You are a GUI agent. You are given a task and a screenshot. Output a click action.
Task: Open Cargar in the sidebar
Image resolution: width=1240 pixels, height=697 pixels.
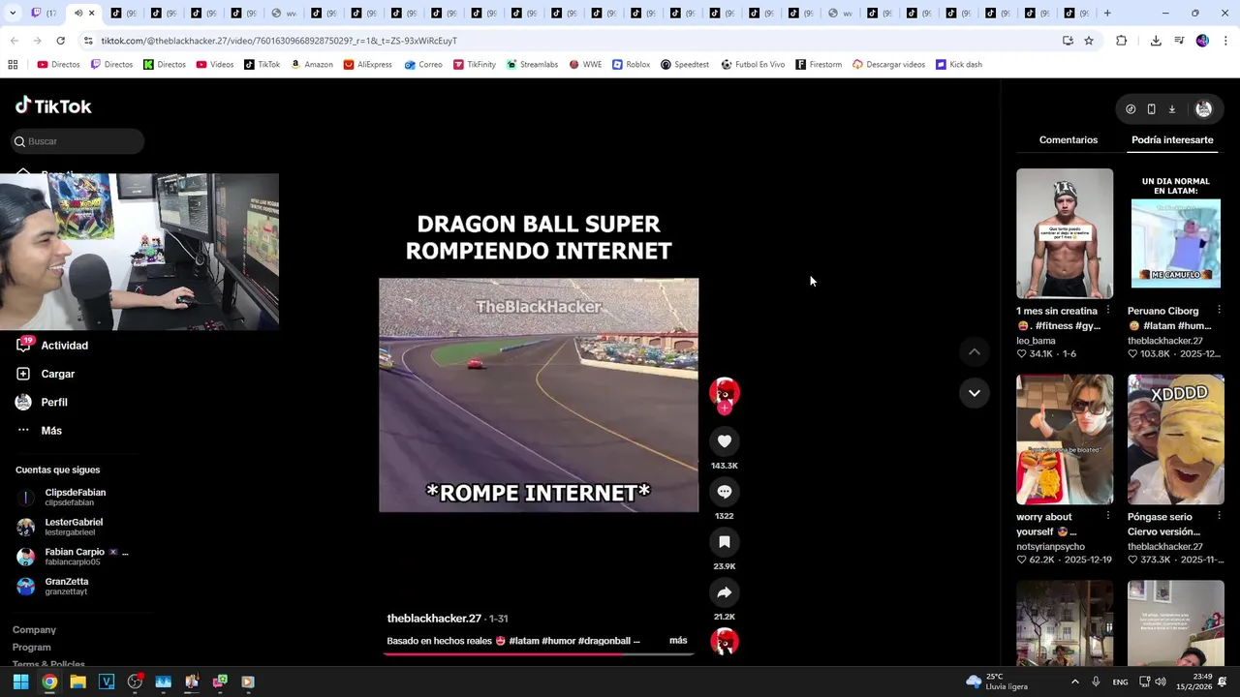click(x=46, y=374)
